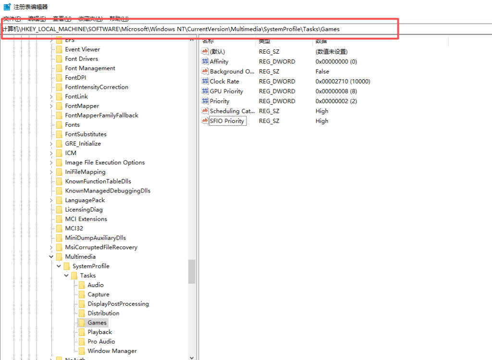
Task: Click the (默认) string value icon
Action: click(205, 51)
